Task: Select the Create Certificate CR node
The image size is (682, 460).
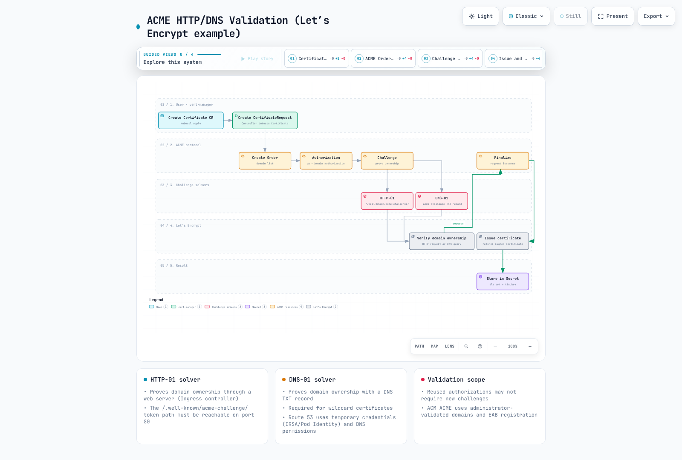Action: pyautogui.click(x=191, y=120)
